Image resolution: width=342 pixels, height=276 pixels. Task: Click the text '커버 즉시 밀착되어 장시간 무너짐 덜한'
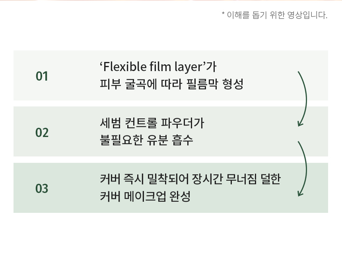[x=190, y=179]
